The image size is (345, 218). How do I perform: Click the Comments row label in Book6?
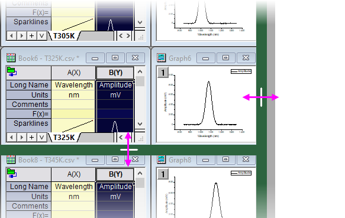pyautogui.click(x=28, y=105)
